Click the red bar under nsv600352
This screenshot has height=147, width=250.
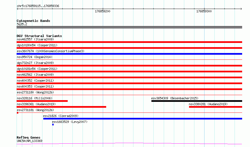(129, 83)
